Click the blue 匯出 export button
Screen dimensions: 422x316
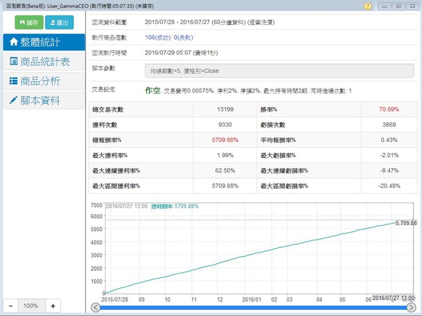click(x=59, y=23)
